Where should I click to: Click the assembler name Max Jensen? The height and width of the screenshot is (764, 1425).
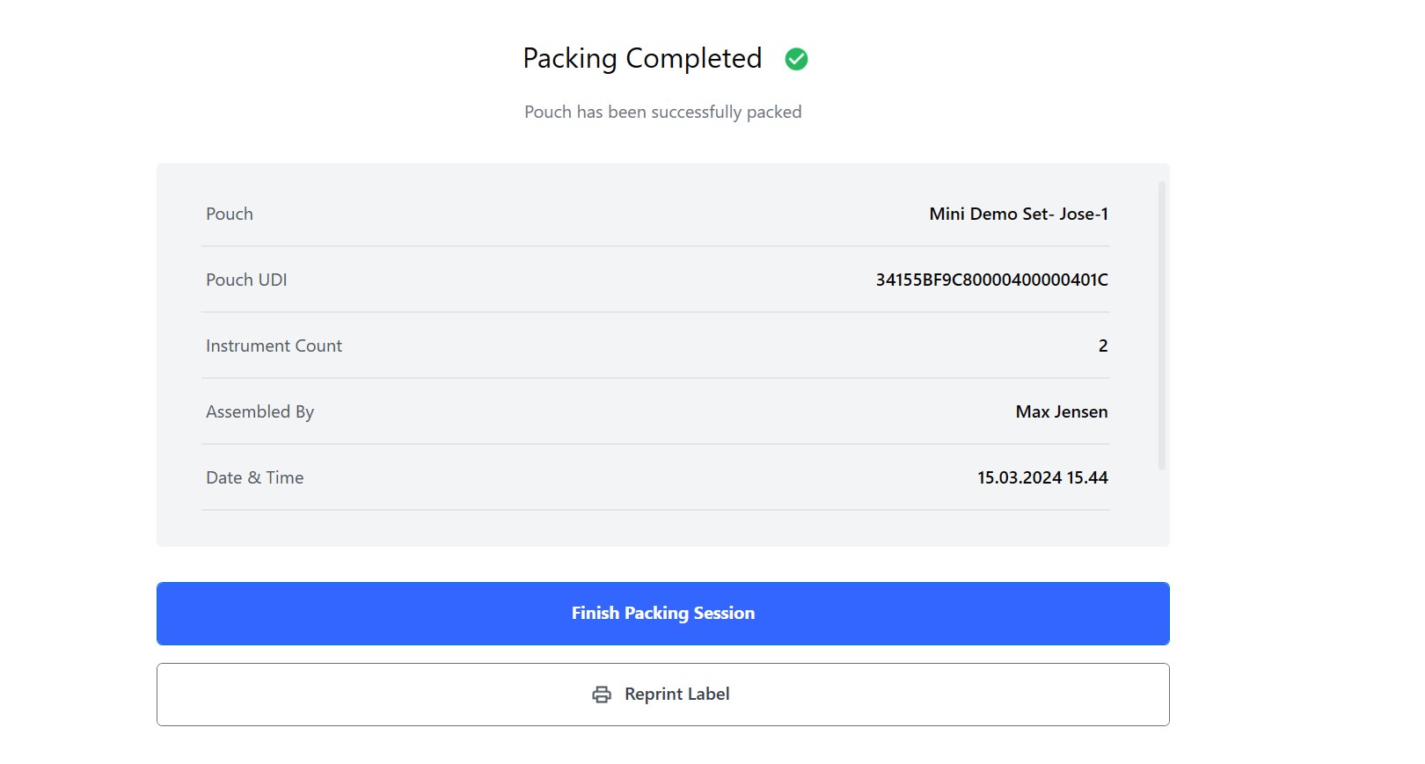click(x=1062, y=411)
